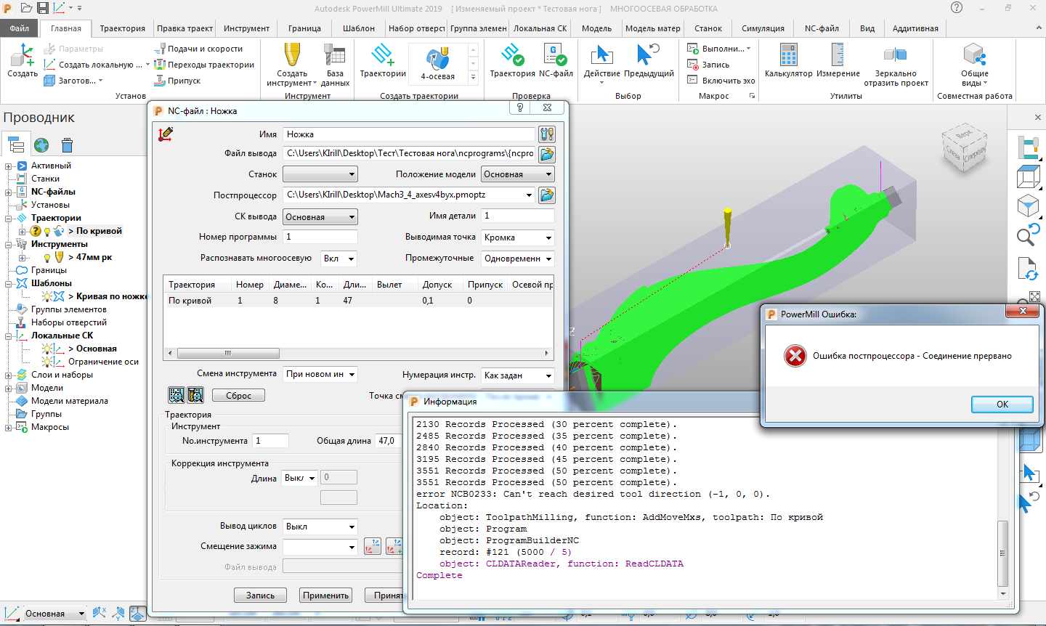Open NC-file options wrench icon beside Имя
Image resolution: width=1046 pixels, height=626 pixels.
pos(547,134)
